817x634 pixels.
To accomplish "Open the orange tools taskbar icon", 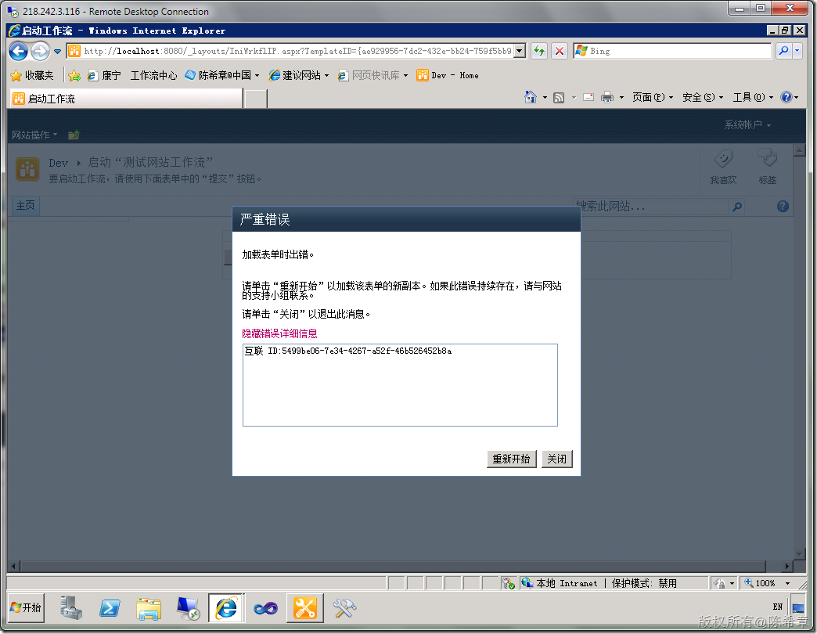I will (x=305, y=608).
